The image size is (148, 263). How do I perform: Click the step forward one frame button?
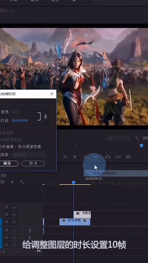point(85,157)
